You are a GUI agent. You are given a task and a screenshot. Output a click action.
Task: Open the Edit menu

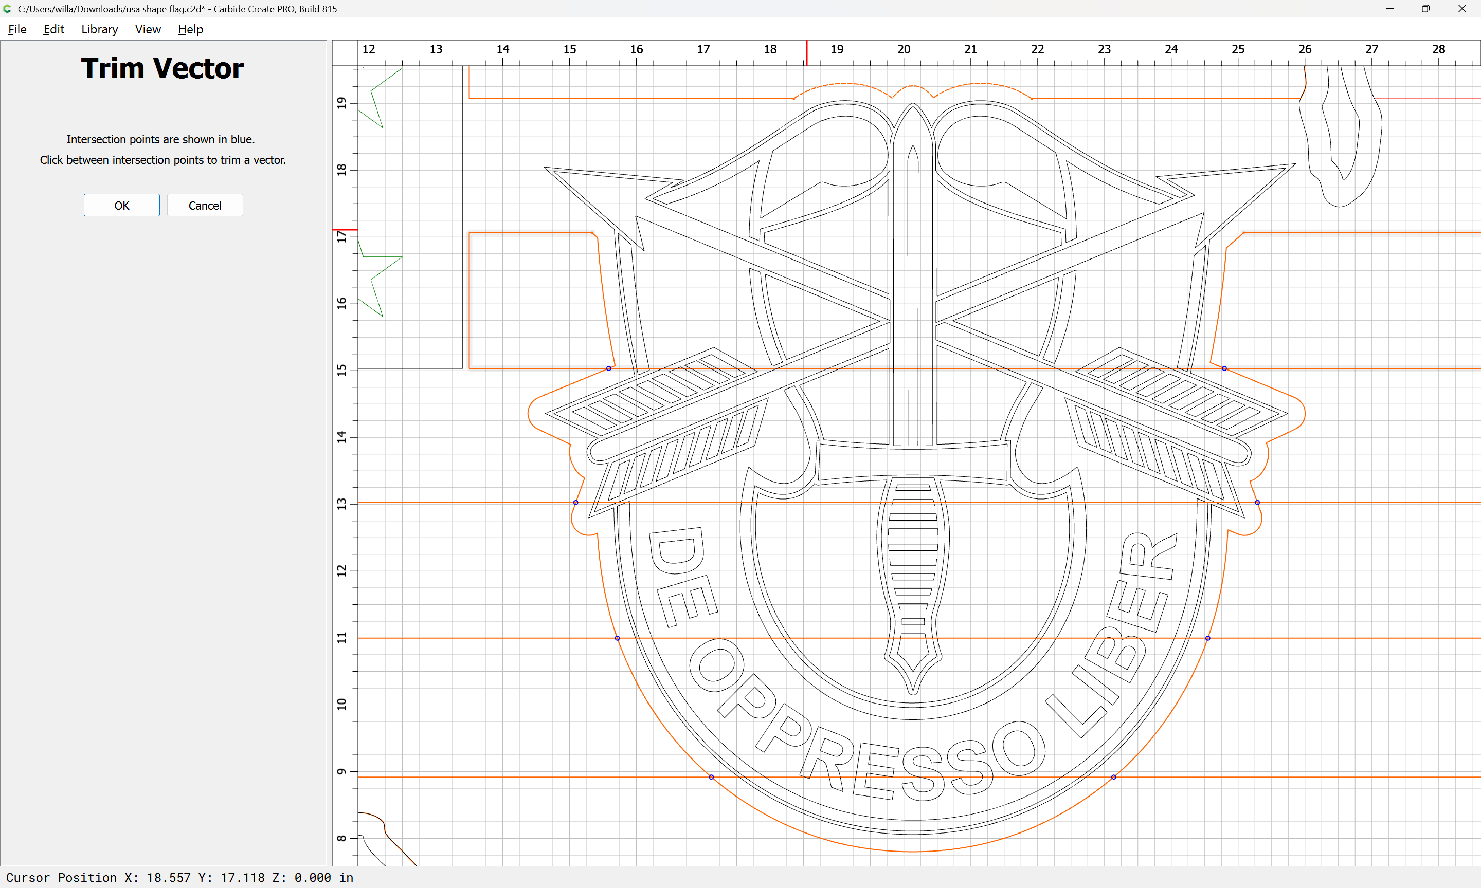tap(53, 29)
